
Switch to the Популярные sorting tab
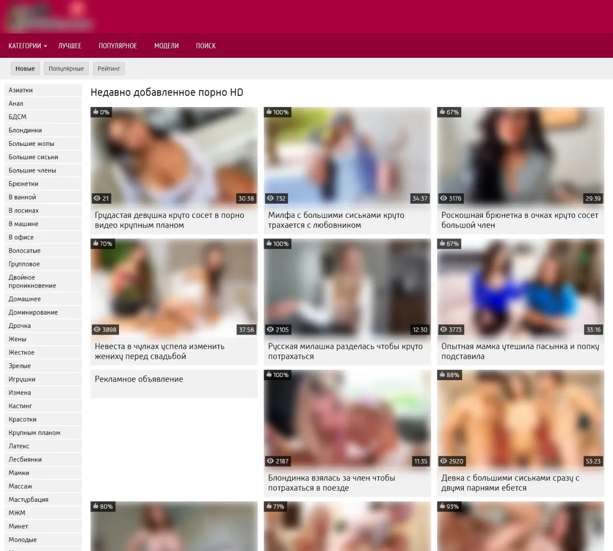66,69
